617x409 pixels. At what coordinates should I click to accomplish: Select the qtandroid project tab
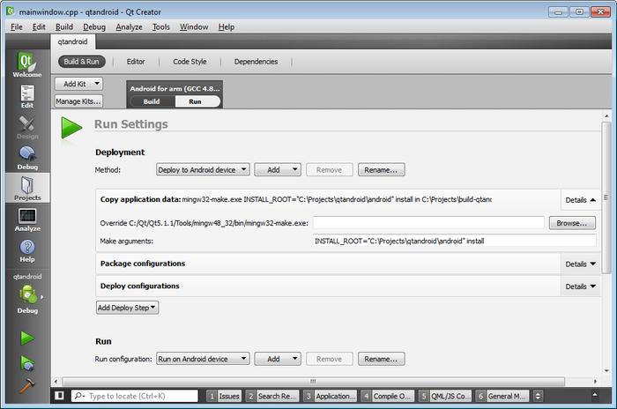click(72, 41)
